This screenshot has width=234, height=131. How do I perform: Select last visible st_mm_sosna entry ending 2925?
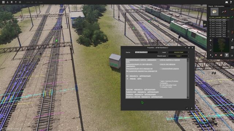pos(218,36)
